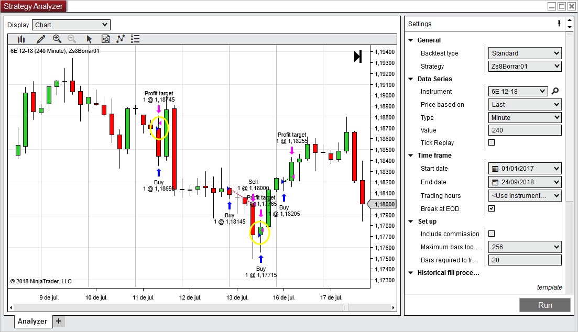This screenshot has width=578, height=332.
Task: Collapse the Set up section
Action: pos(411,222)
